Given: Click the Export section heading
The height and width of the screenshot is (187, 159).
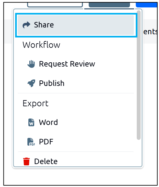Looking at the screenshot, I should pyautogui.click(x=35, y=103).
